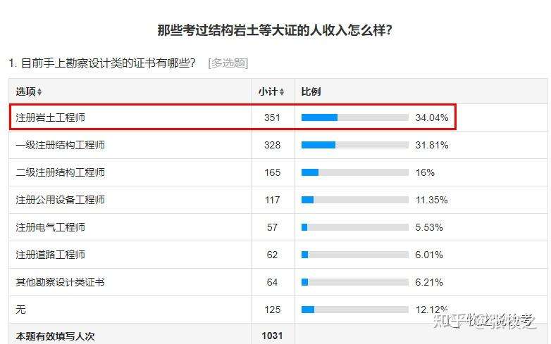Viewport: 551px width, 344px height.
Task: Click the 一级注册结构工程师 option
Action: (x=61, y=145)
